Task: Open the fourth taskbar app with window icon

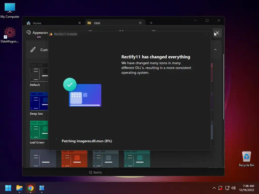Action: [42, 188]
